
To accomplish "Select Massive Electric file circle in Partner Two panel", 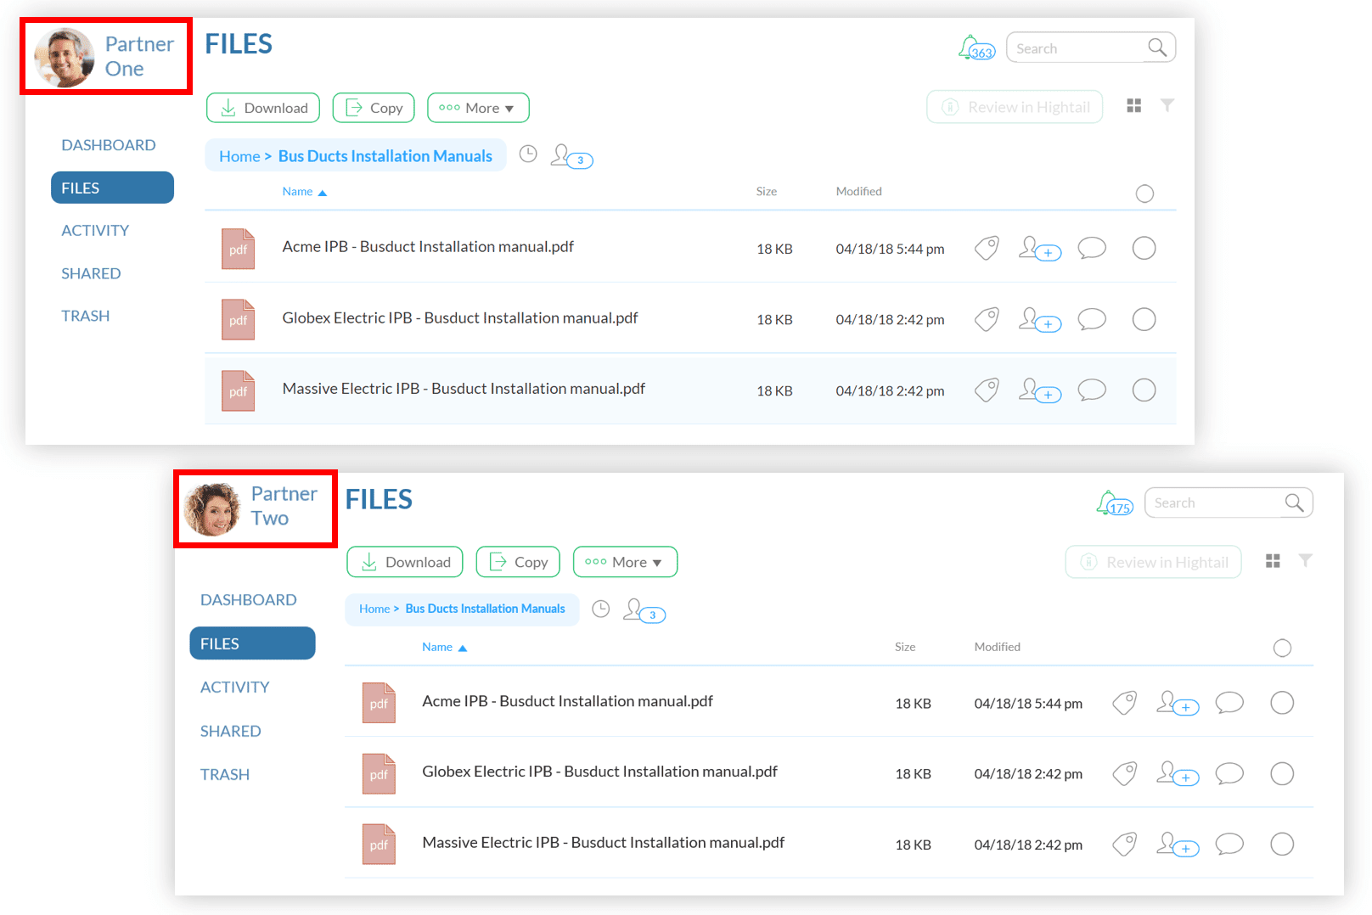I will click(x=1282, y=844).
